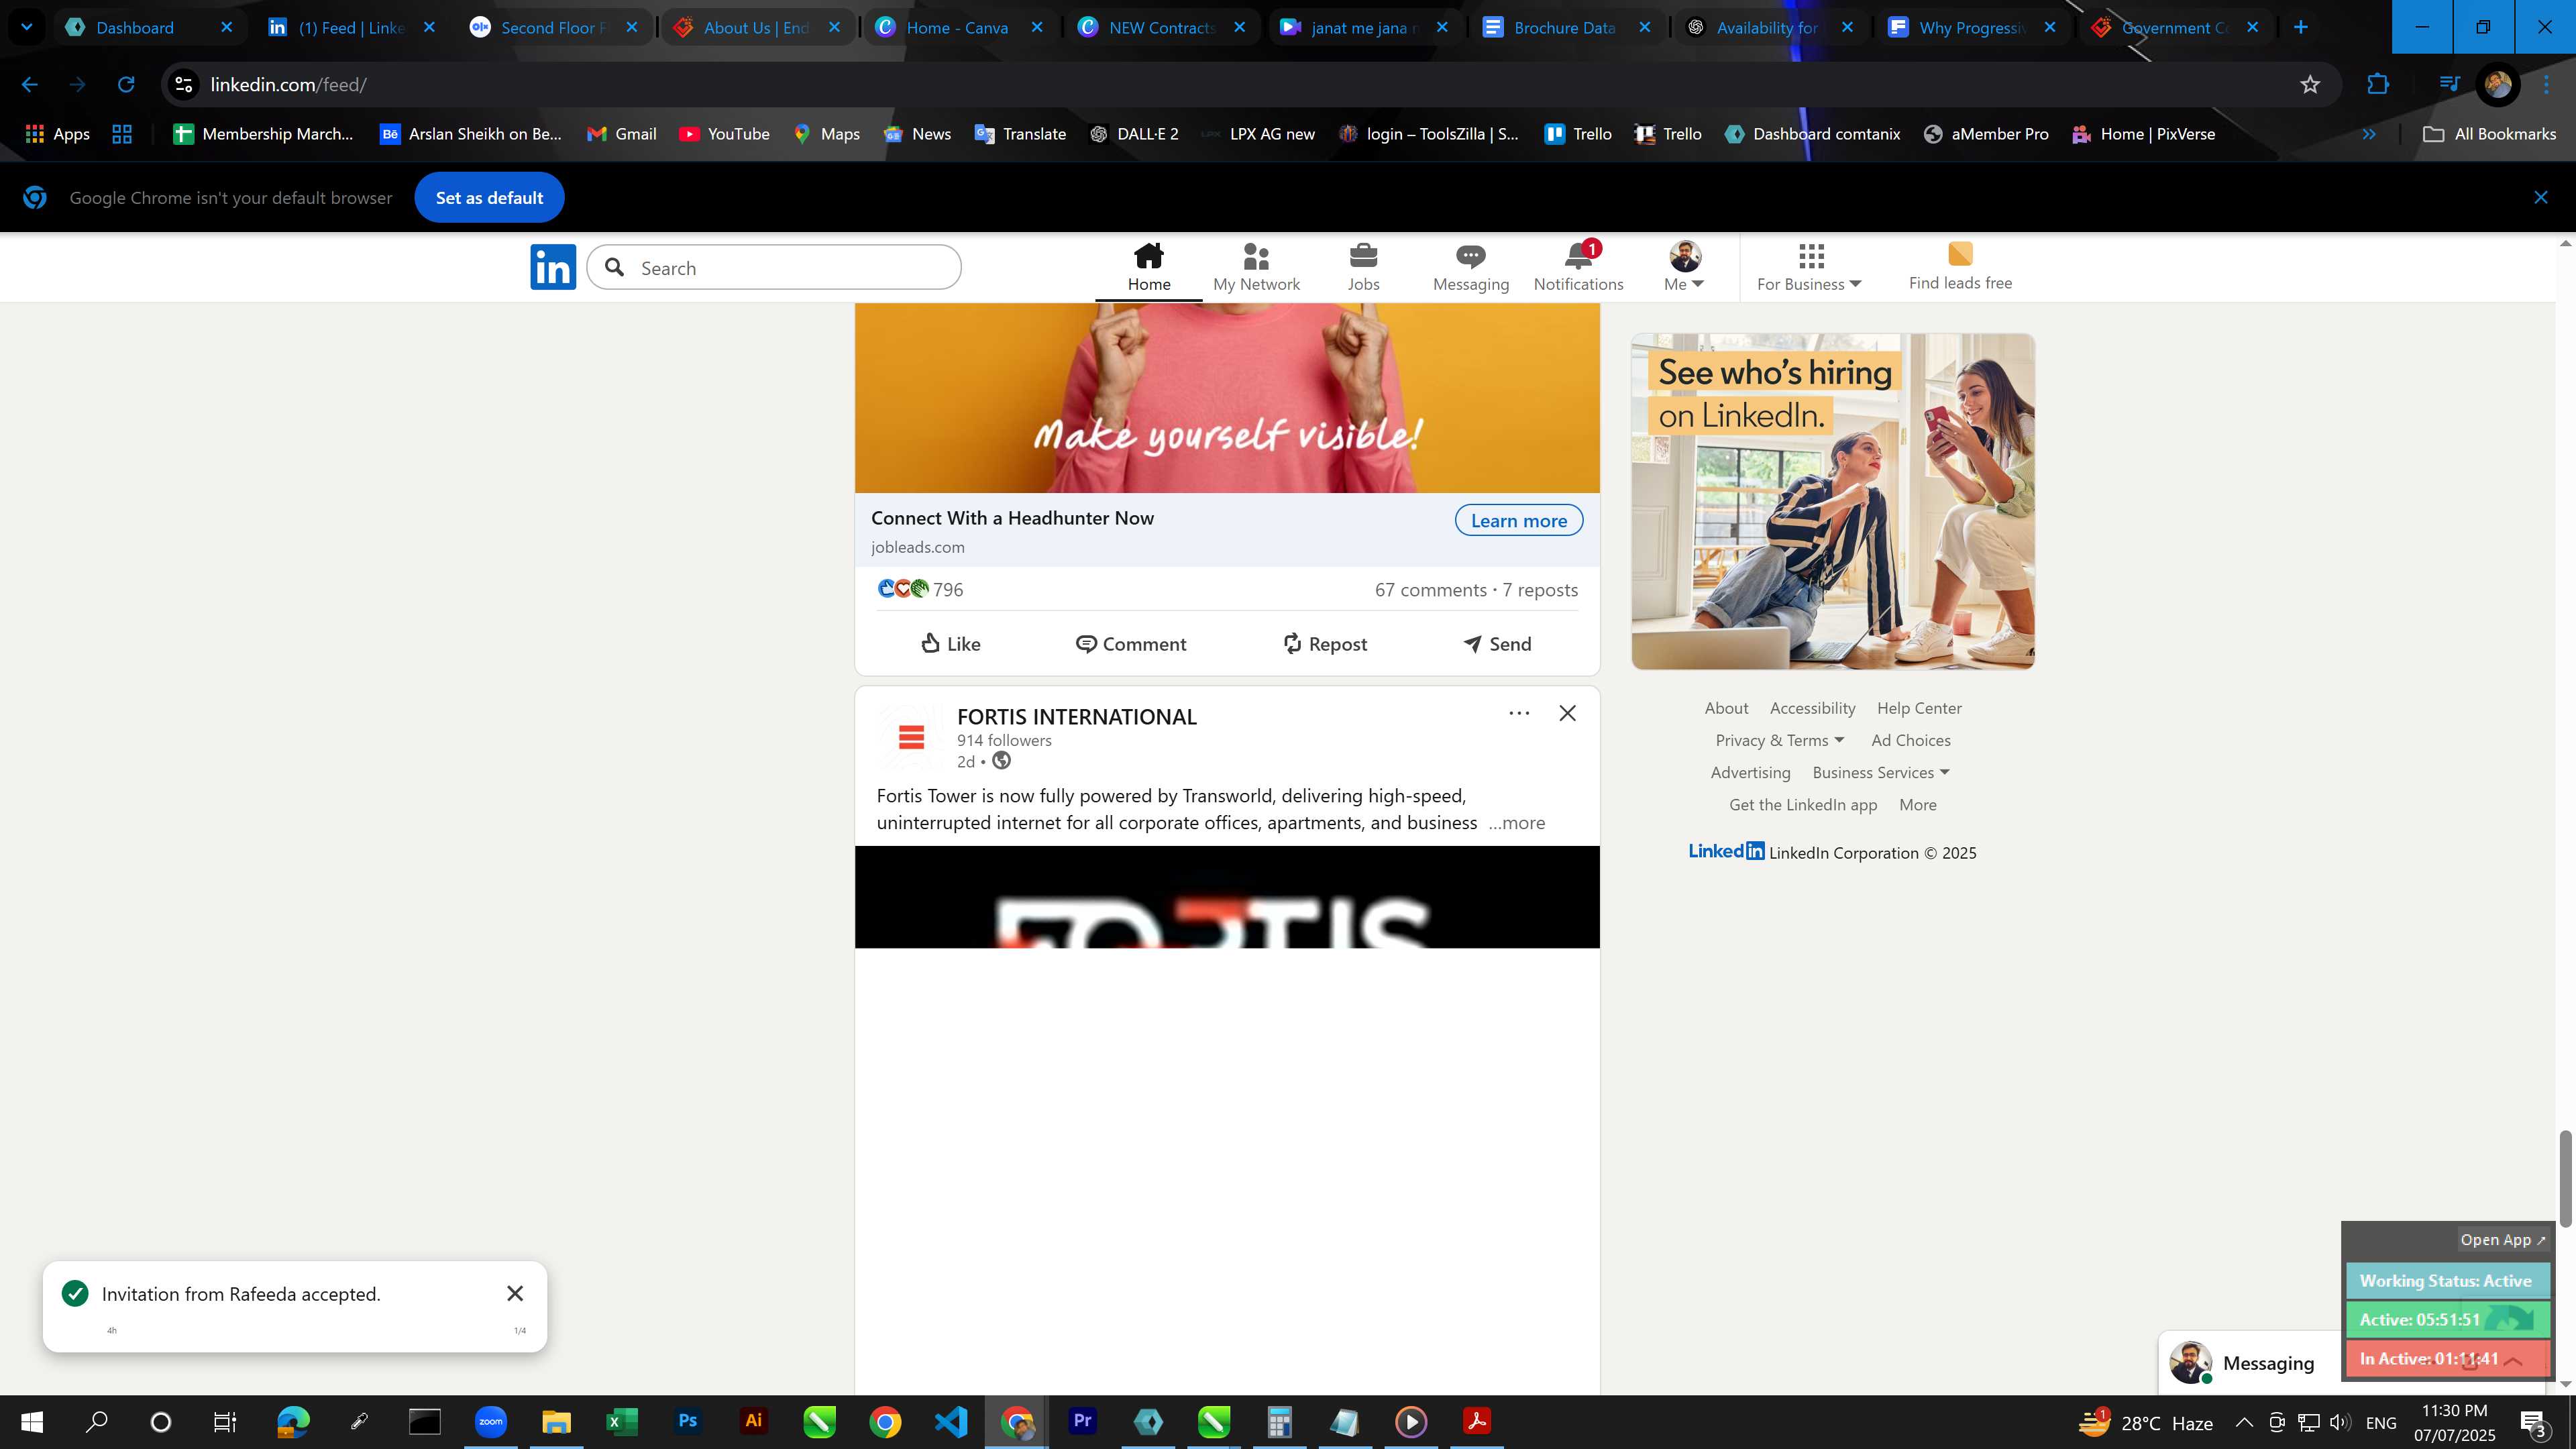
Task: Bookmark this page with the star icon
Action: point(2309,85)
